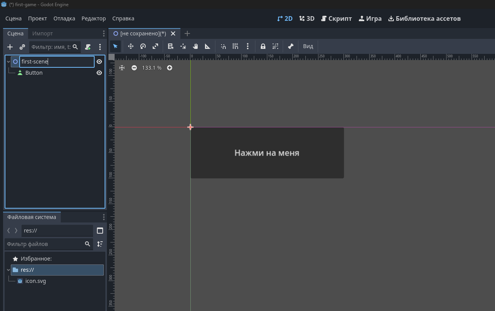Open the Проект menu

click(x=37, y=18)
